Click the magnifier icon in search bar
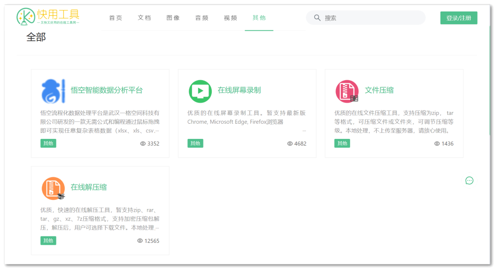 [317, 17]
